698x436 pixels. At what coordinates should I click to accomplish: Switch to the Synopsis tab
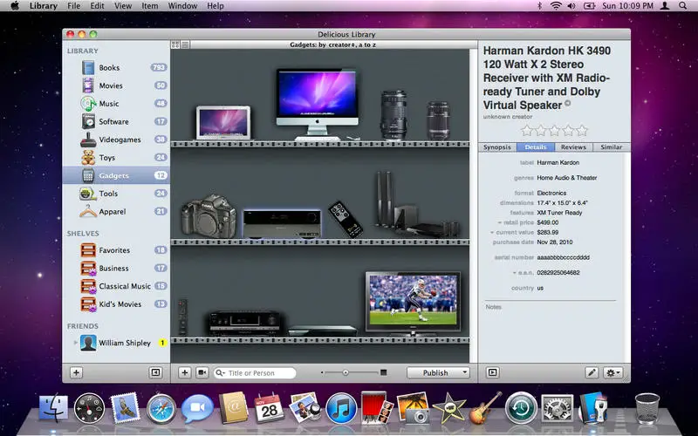coord(497,147)
